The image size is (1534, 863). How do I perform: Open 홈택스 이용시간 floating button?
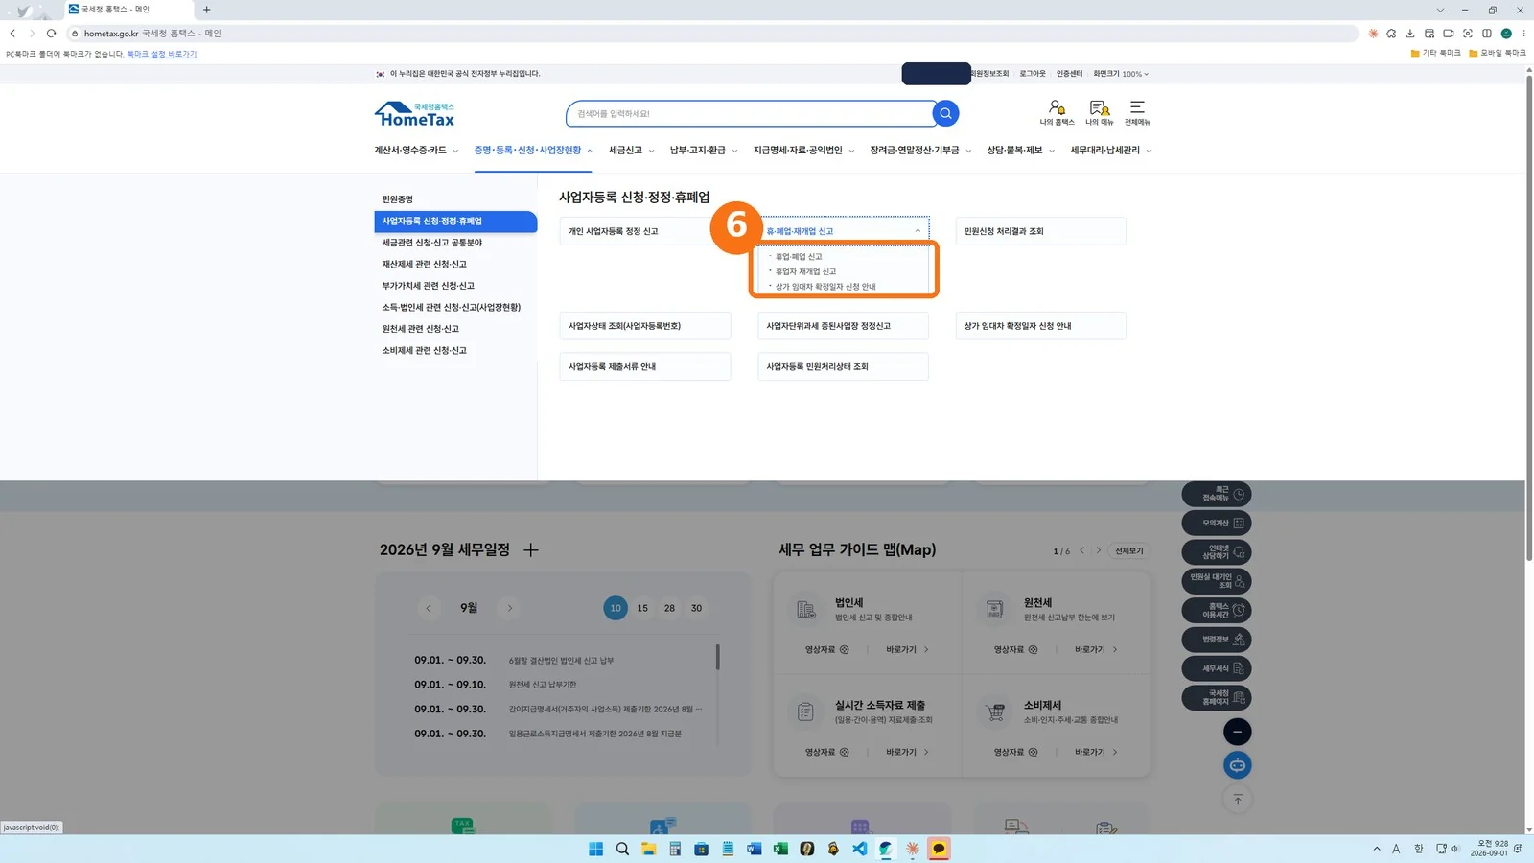(1217, 610)
